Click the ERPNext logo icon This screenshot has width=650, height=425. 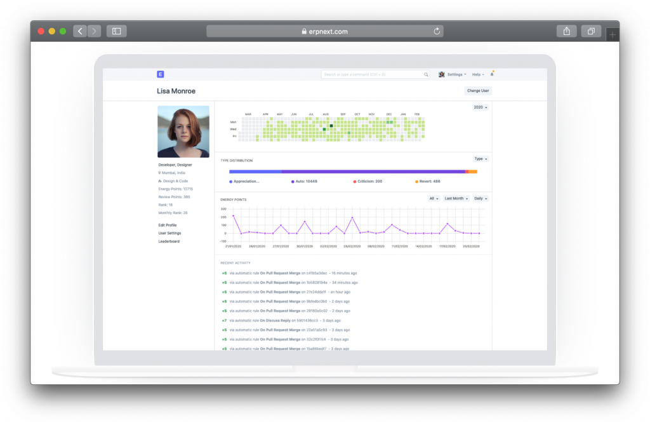[161, 74]
